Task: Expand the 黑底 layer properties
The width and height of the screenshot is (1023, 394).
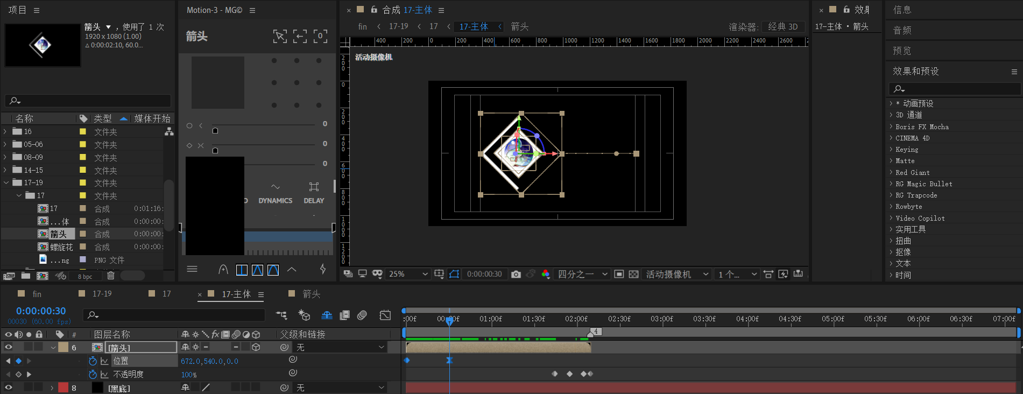Action: (x=52, y=388)
